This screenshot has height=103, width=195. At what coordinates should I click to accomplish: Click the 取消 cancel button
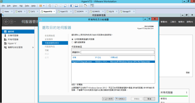[149, 99]
